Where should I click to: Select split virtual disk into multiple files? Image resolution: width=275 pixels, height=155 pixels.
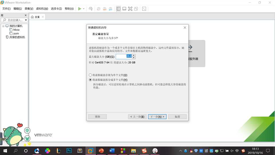(108, 80)
